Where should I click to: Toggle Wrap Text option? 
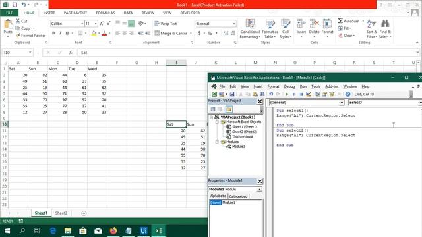click(x=166, y=24)
